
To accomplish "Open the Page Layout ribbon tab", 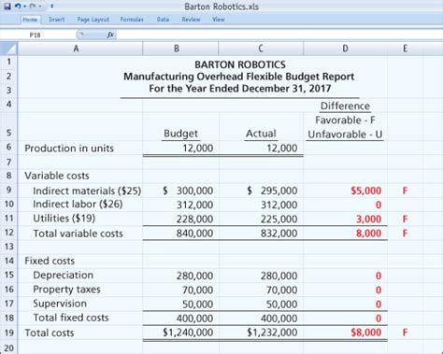I will pyautogui.click(x=93, y=20).
